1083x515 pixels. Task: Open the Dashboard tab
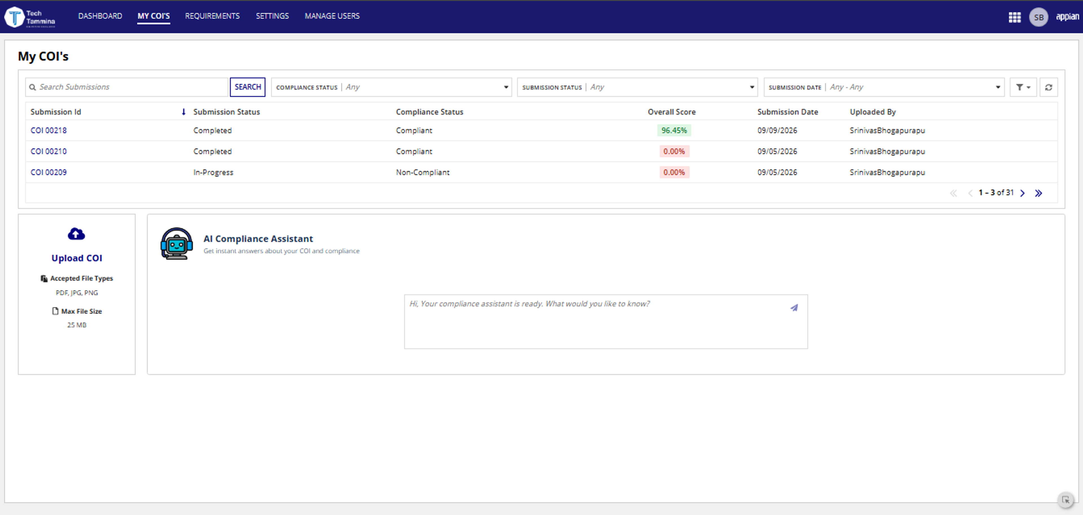(x=100, y=16)
